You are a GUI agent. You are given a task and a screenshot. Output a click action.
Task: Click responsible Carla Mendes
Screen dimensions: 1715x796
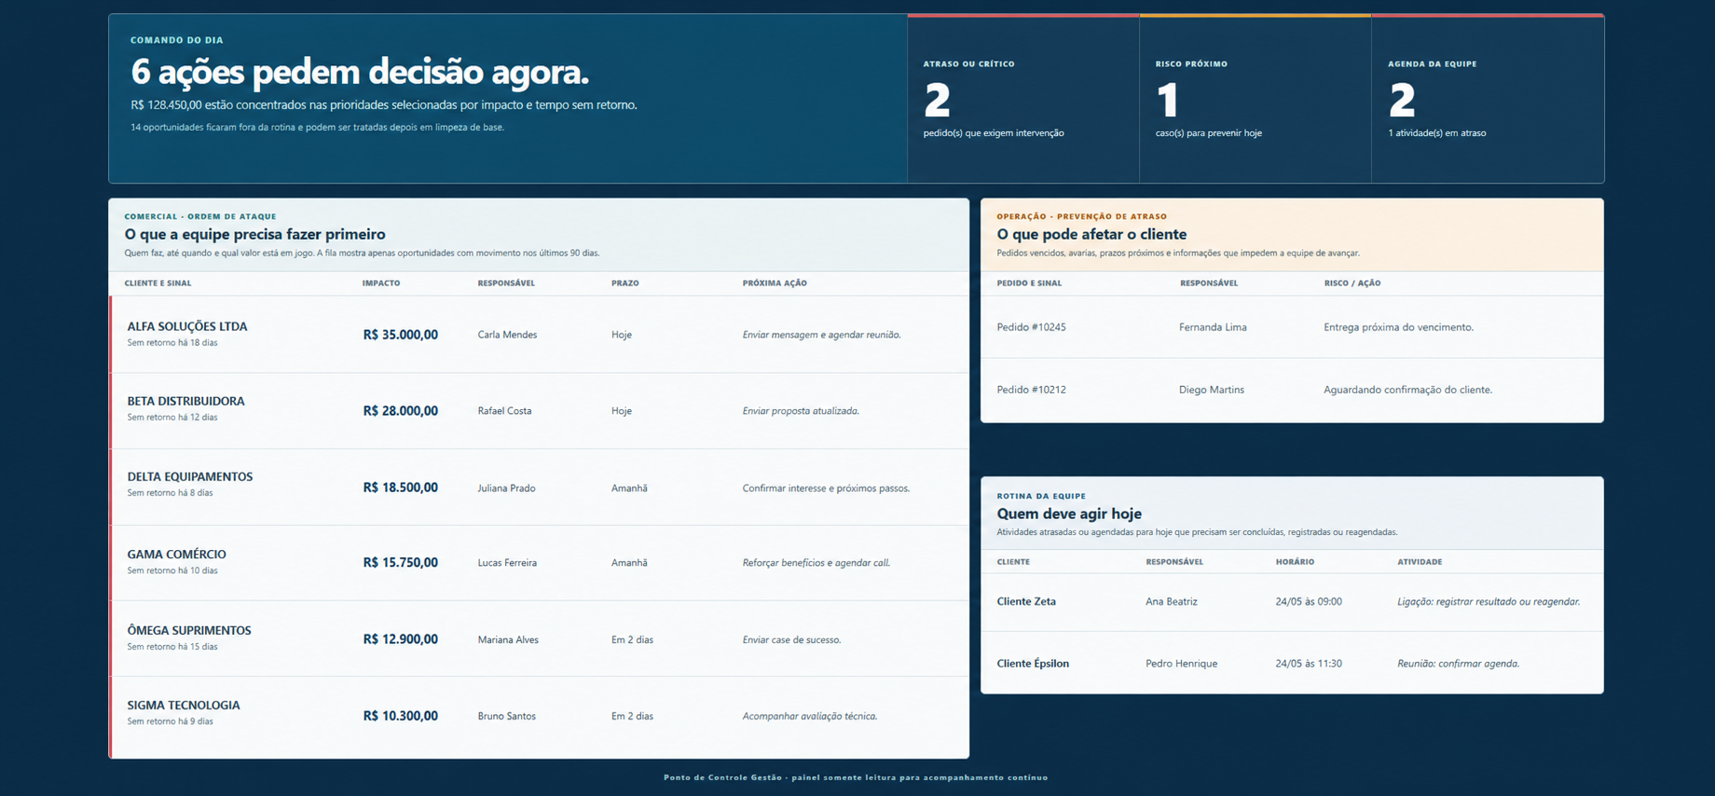(x=507, y=335)
